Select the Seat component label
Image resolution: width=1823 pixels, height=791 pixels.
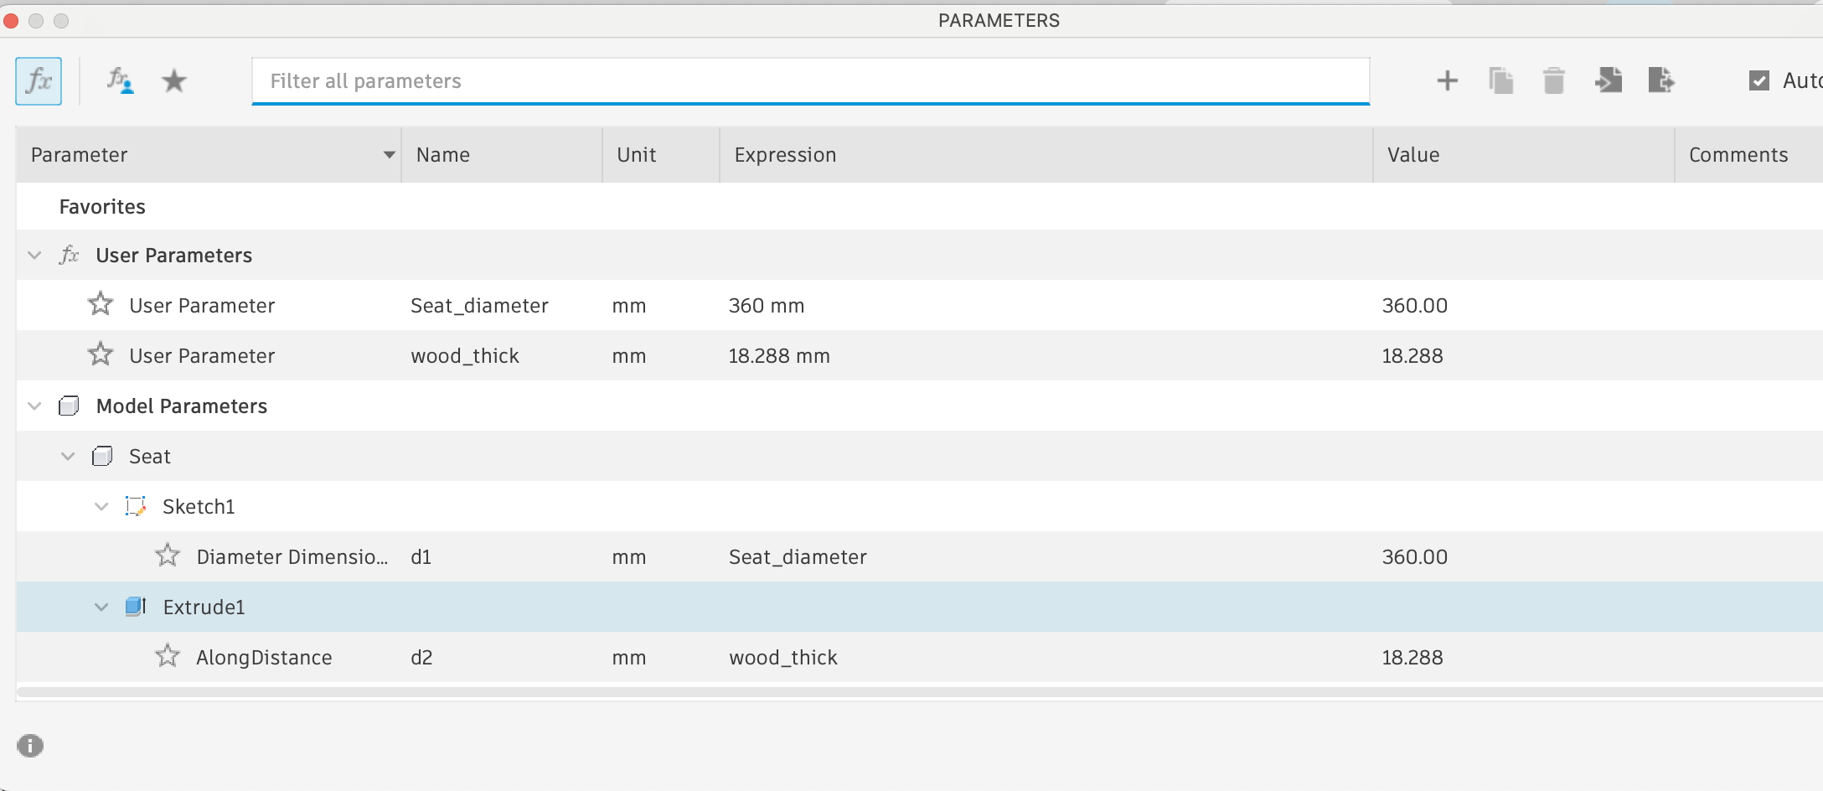(x=149, y=457)
